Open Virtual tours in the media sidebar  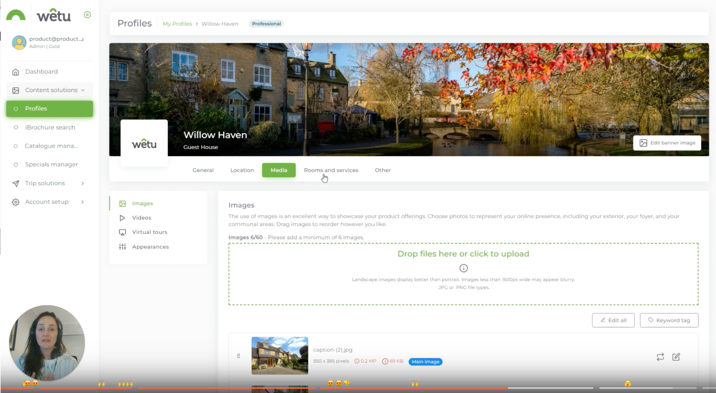(149, 232)
